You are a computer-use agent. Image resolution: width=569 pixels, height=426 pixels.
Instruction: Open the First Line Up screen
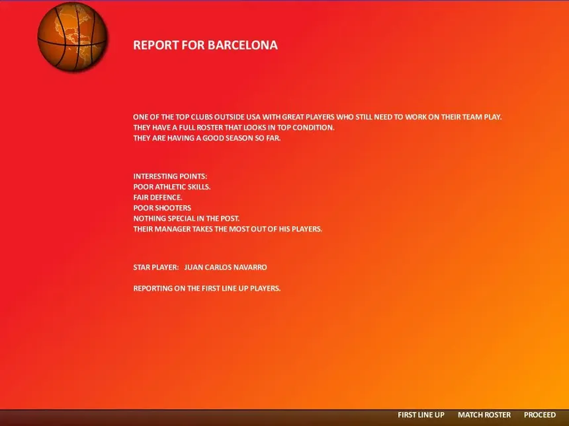[x=421, y=415]
